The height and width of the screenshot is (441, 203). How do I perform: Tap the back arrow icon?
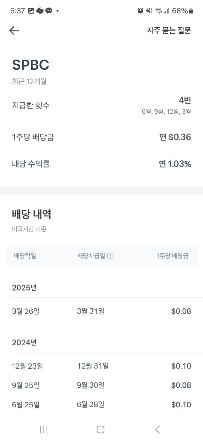(x=14, y=30)
